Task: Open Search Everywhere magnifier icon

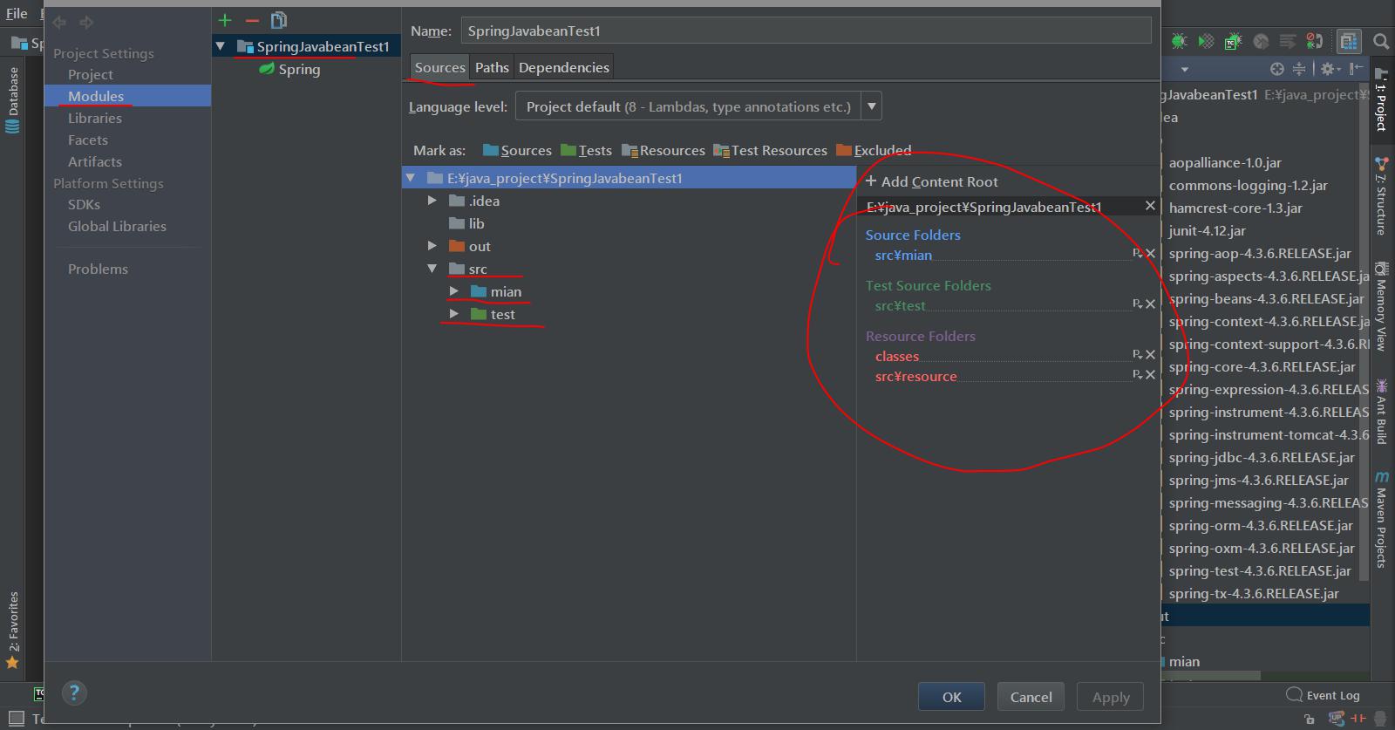Action: coord(1380,41)
